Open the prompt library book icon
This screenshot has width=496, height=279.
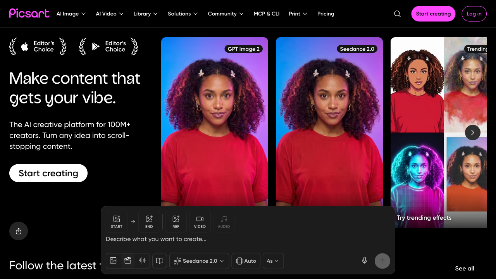pyautogui.click(x=160, y=261)
